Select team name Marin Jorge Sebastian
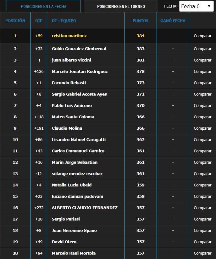 click(x=75, y=162)
